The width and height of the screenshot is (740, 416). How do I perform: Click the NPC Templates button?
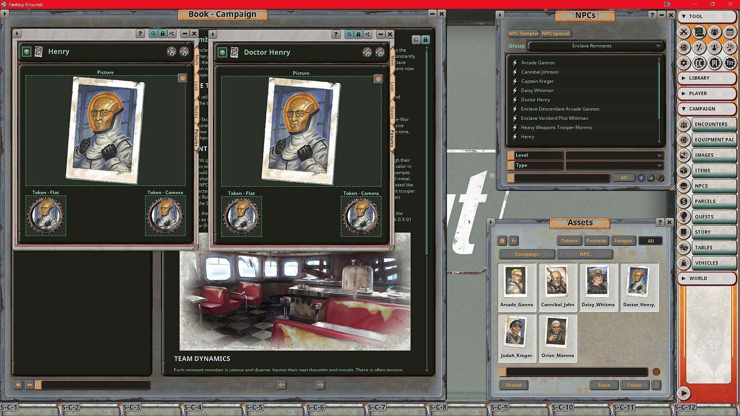(x=523, y=34)
